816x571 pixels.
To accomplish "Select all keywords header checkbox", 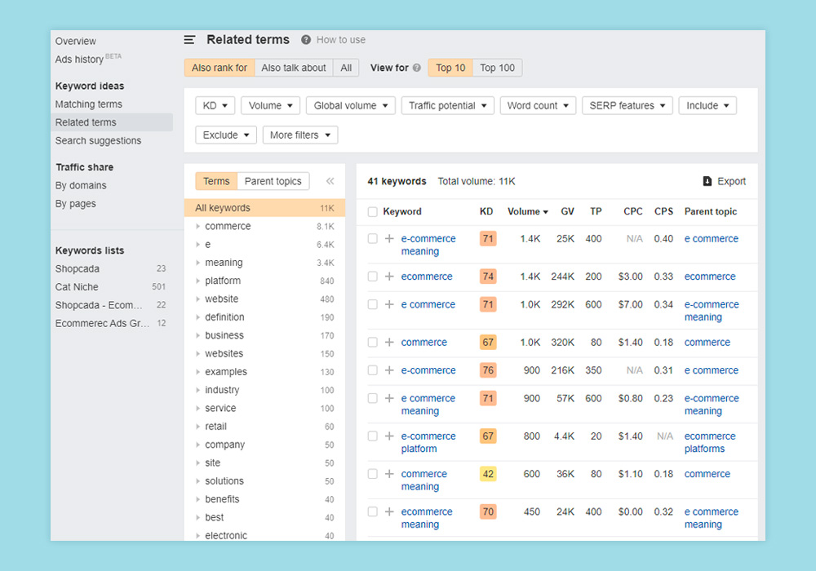I will [x=373, y=212].
